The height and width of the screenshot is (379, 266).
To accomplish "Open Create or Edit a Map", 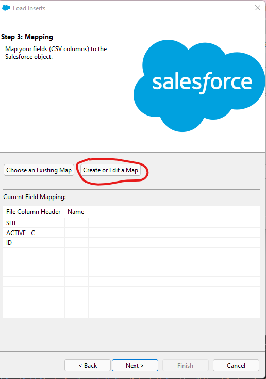I will click(110, 170).
